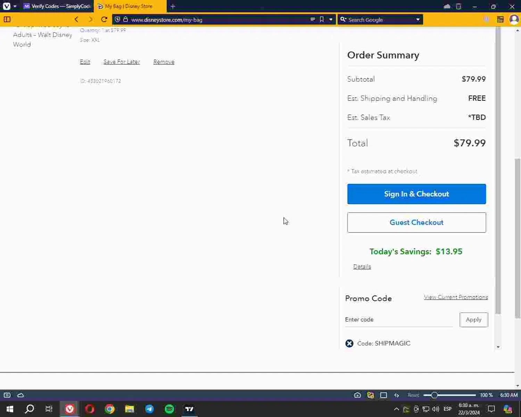Viewport: 521px width, 417px height.
Task: Reset the zoom level
Action: (x=413, y=395)
